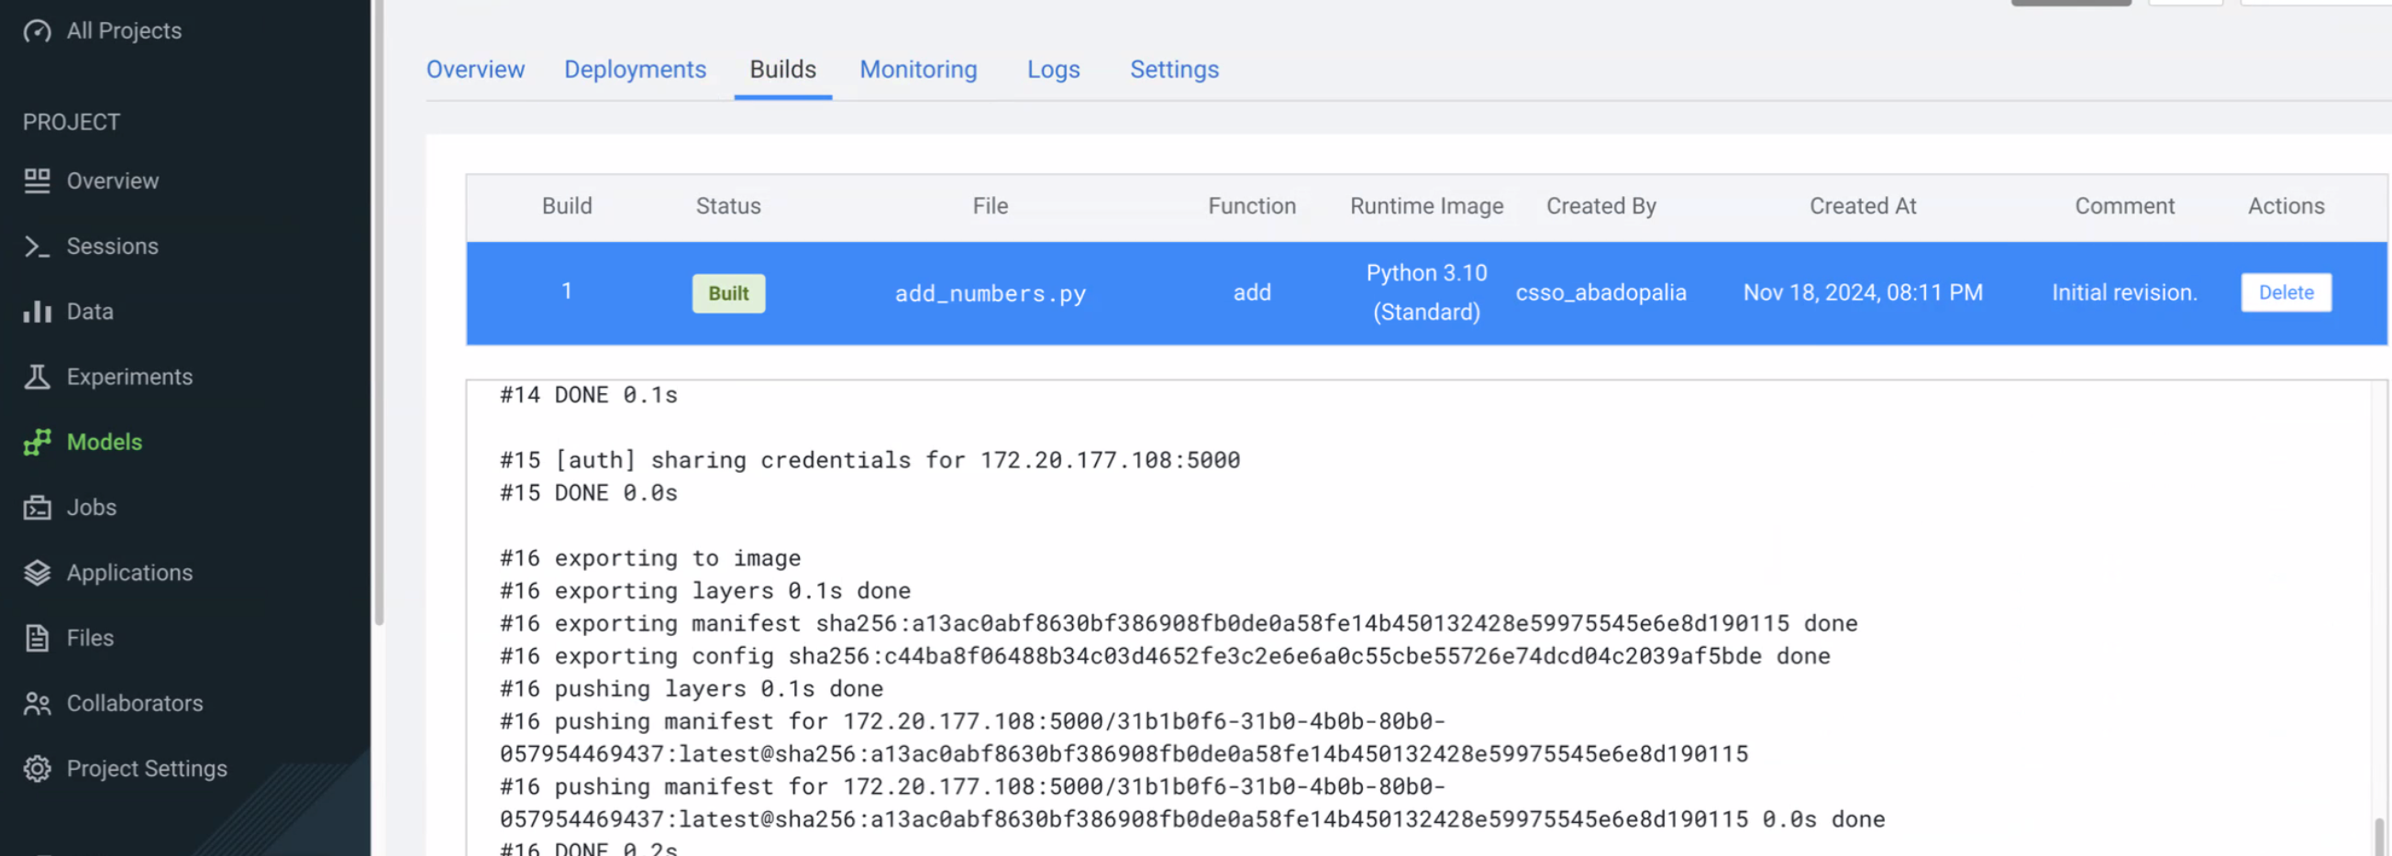Switch to the Deployments tab
2392x856 pixels.
(x=635, y=69)
